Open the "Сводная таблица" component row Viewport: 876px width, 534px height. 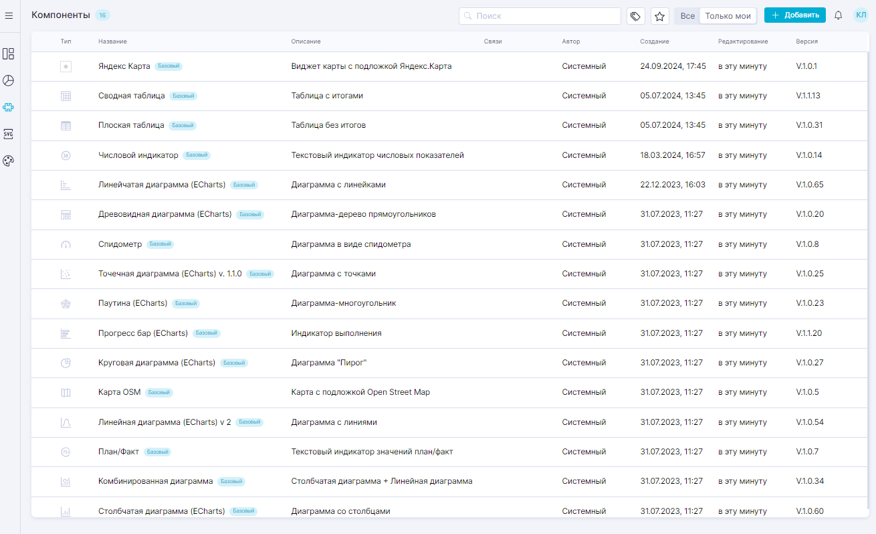(131, 96)
